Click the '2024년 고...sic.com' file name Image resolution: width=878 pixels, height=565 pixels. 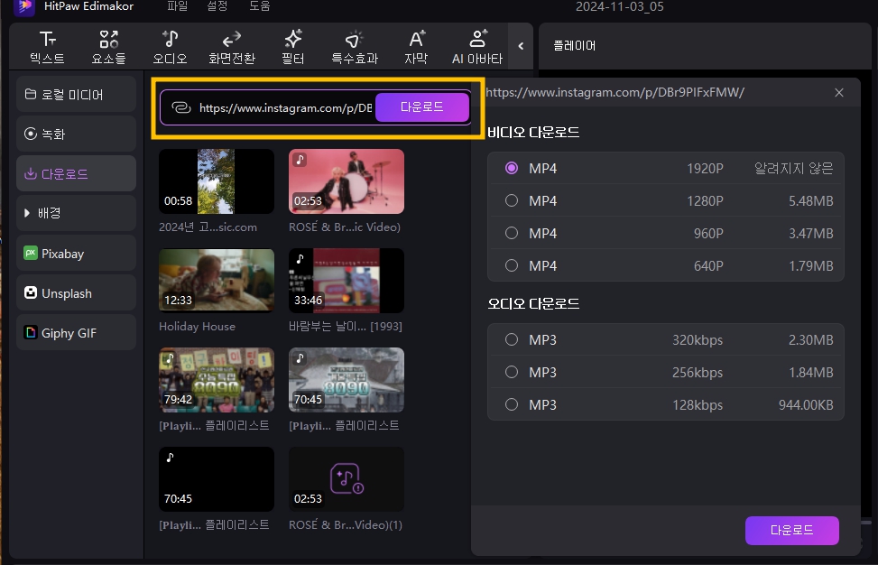tap(208, 227)
